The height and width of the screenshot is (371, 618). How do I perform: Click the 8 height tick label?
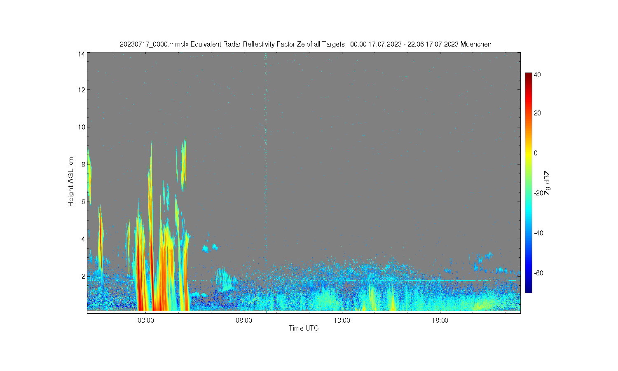click(83, 164)
